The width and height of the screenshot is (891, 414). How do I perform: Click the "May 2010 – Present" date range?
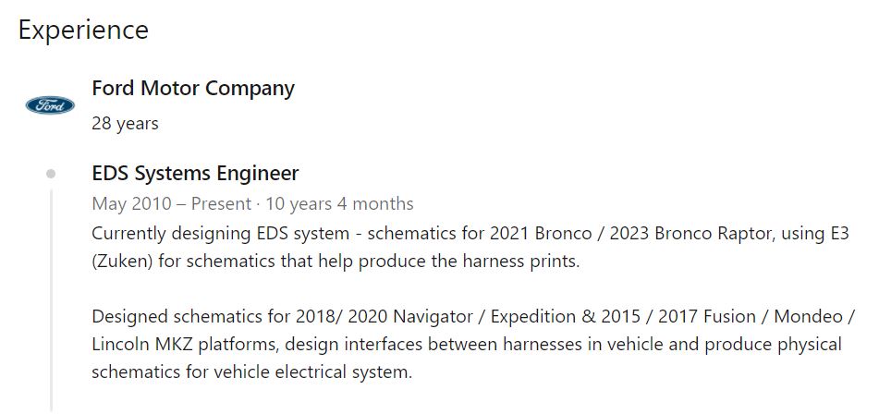tap(171, 203)
